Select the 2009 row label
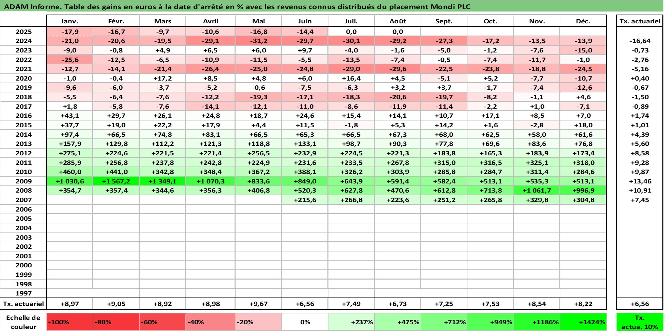 pyautogui.click(x=23, y=181)
